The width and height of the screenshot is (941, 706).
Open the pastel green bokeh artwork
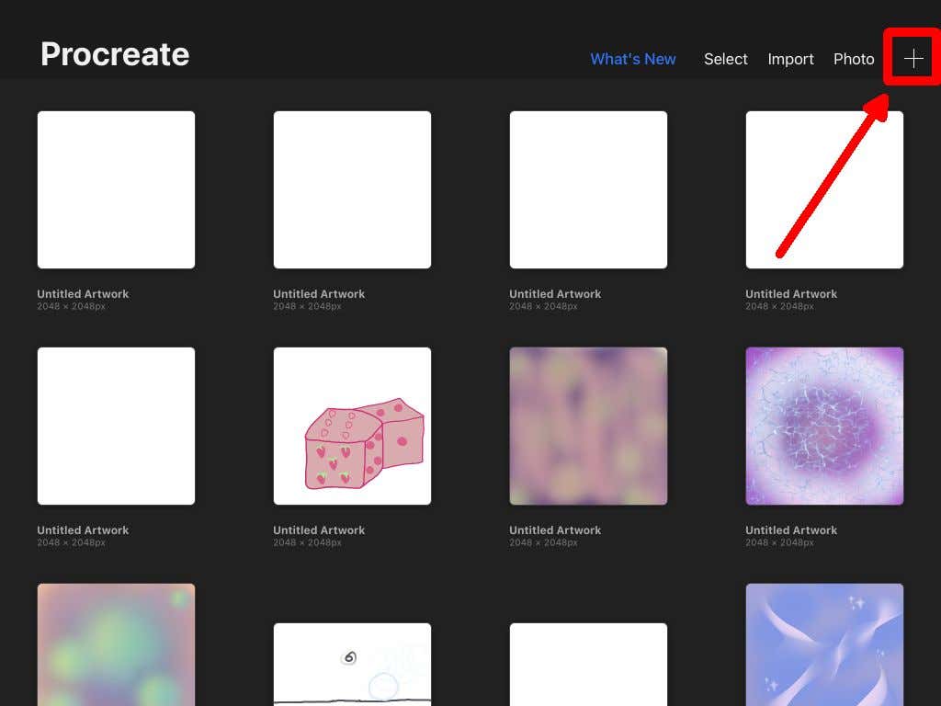click(x=116, y=643)
